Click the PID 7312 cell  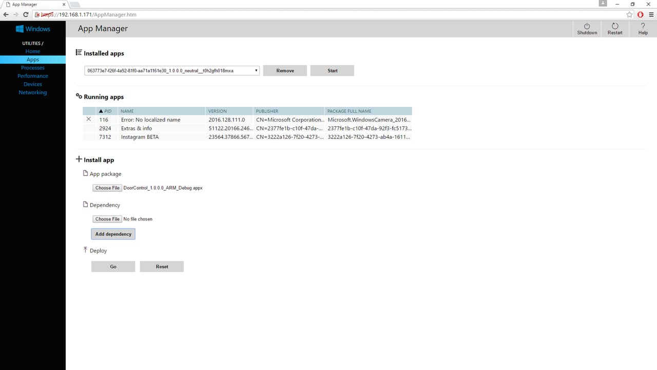[x=105, y=137]
